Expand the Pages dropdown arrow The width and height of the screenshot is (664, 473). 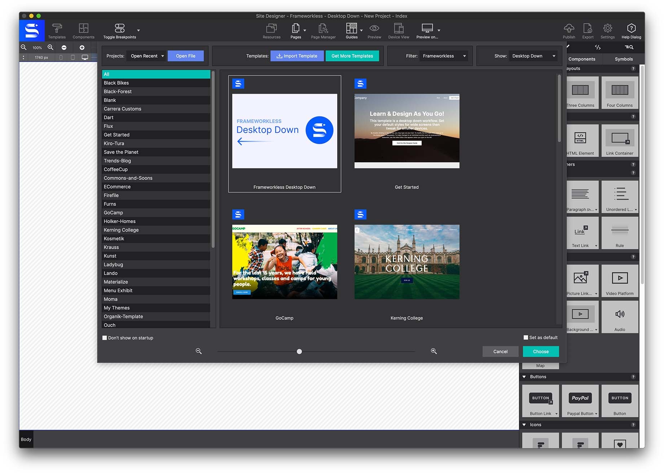305,31
